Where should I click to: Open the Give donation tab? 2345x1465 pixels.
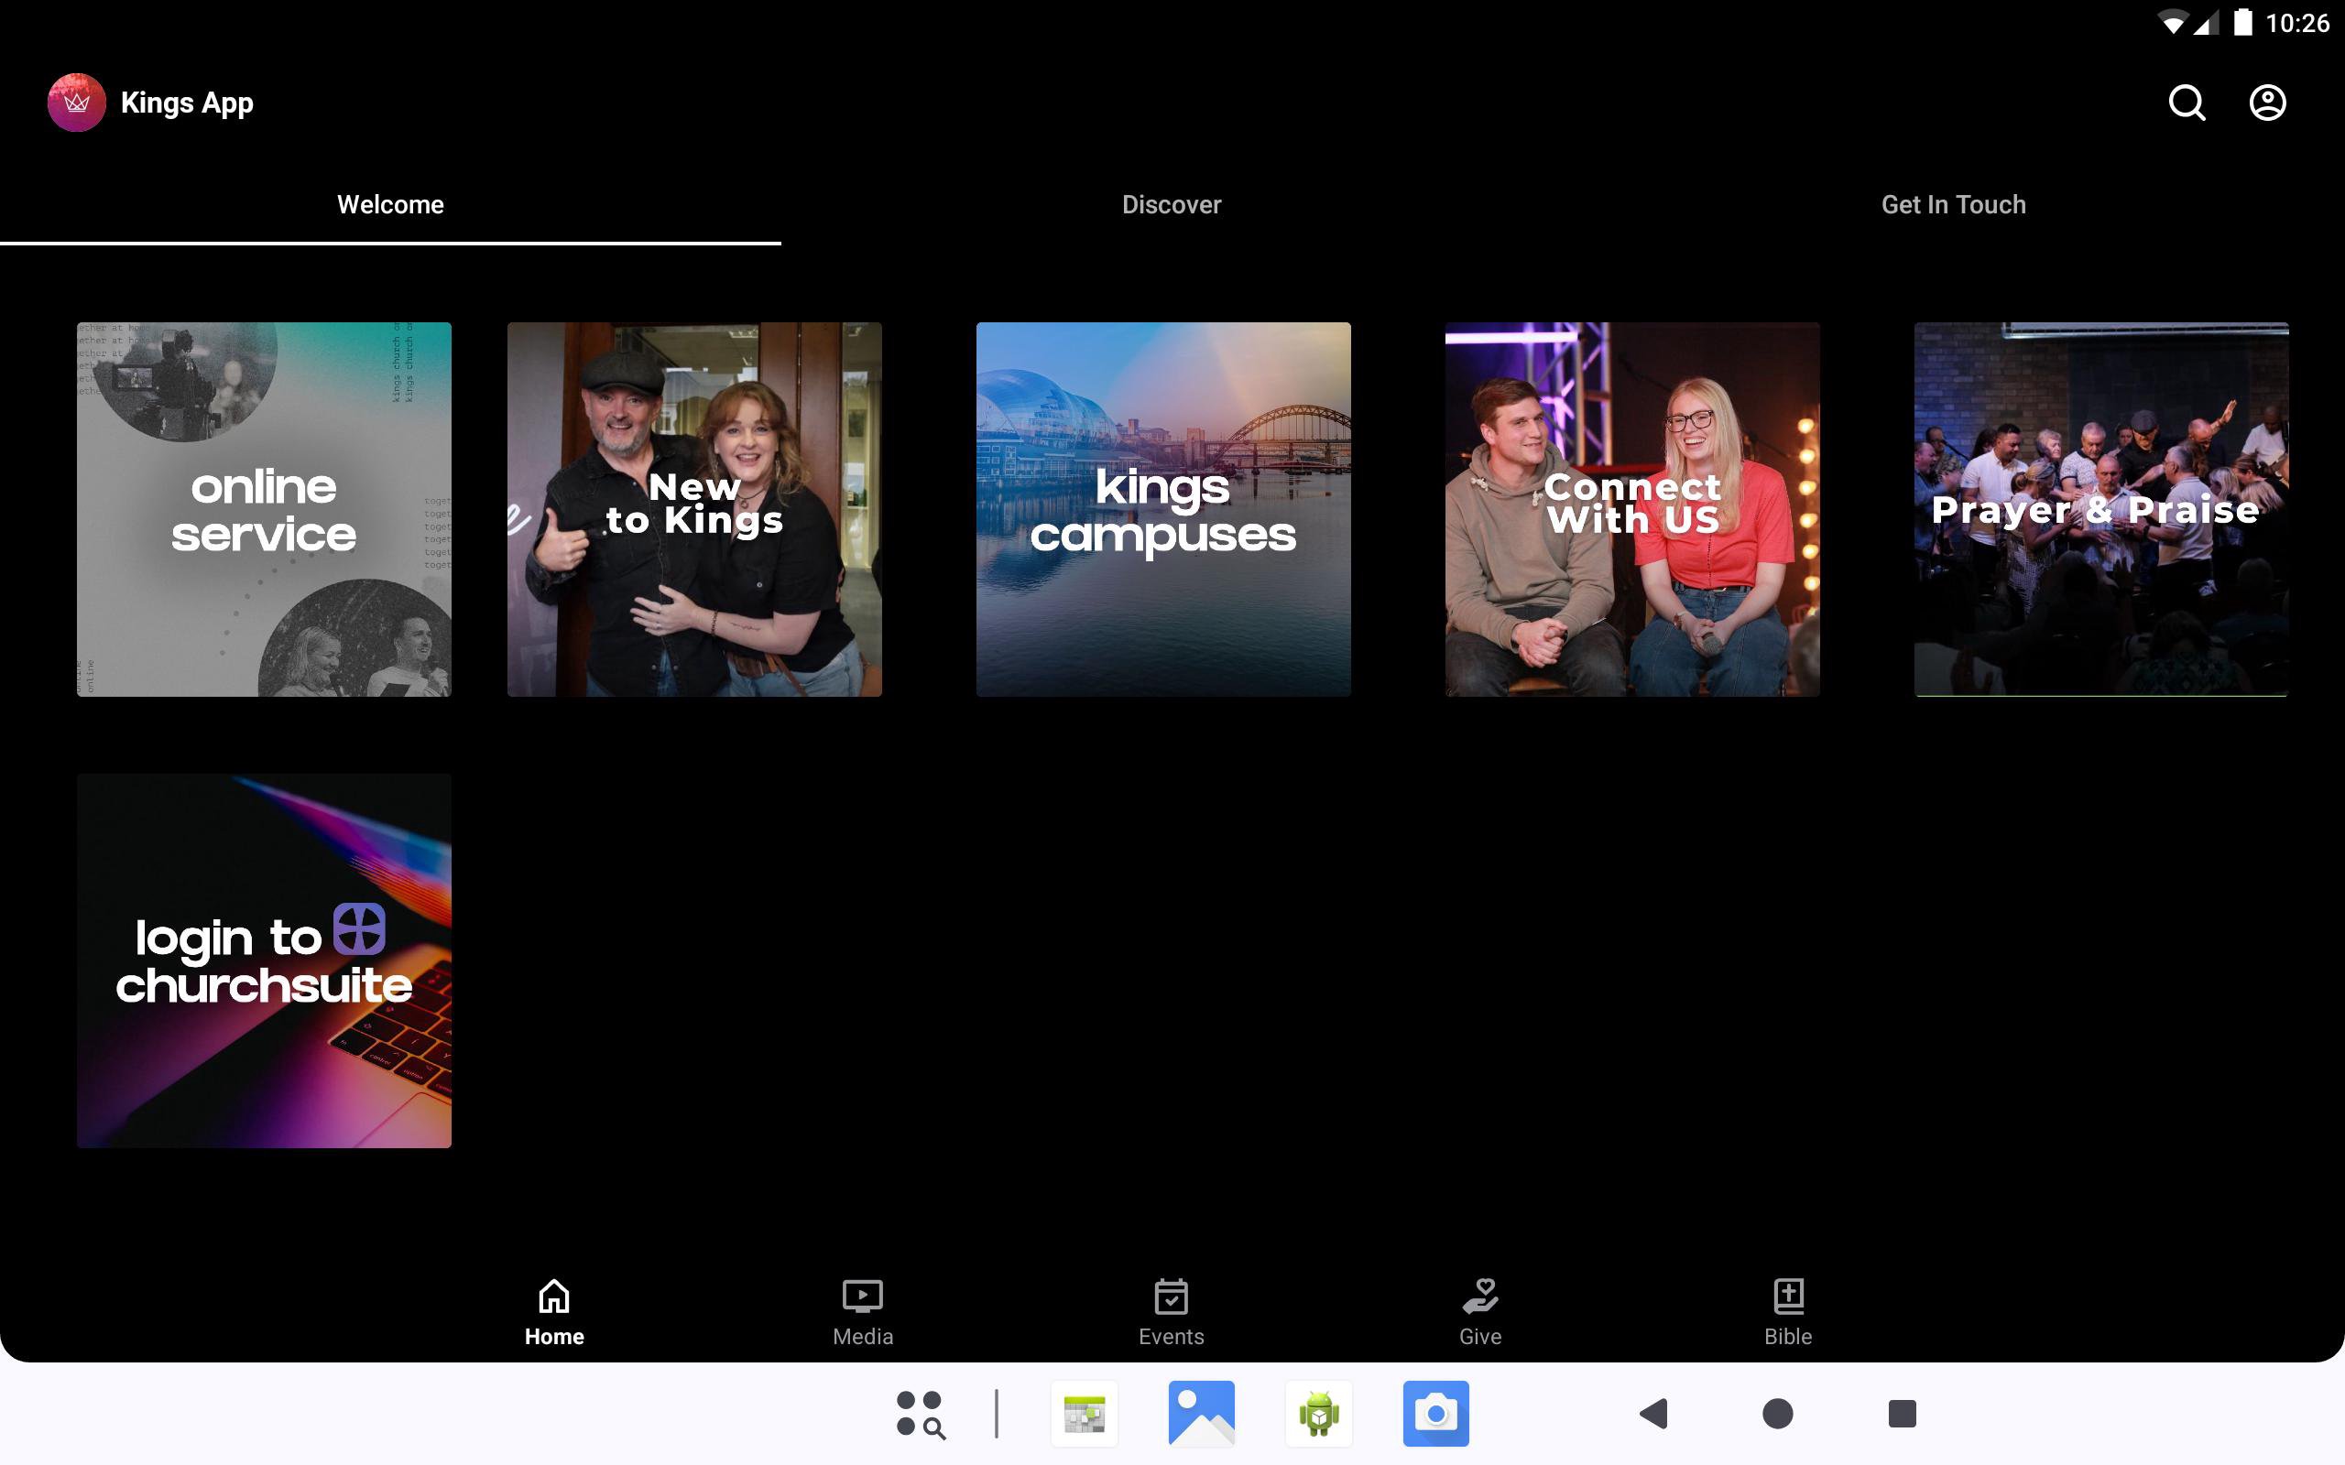[1479, 1311]
